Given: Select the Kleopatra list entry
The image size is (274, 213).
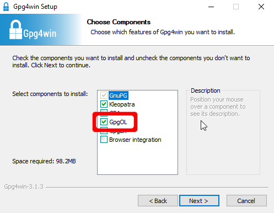Looking at the screenshot, I should (122, 104).
